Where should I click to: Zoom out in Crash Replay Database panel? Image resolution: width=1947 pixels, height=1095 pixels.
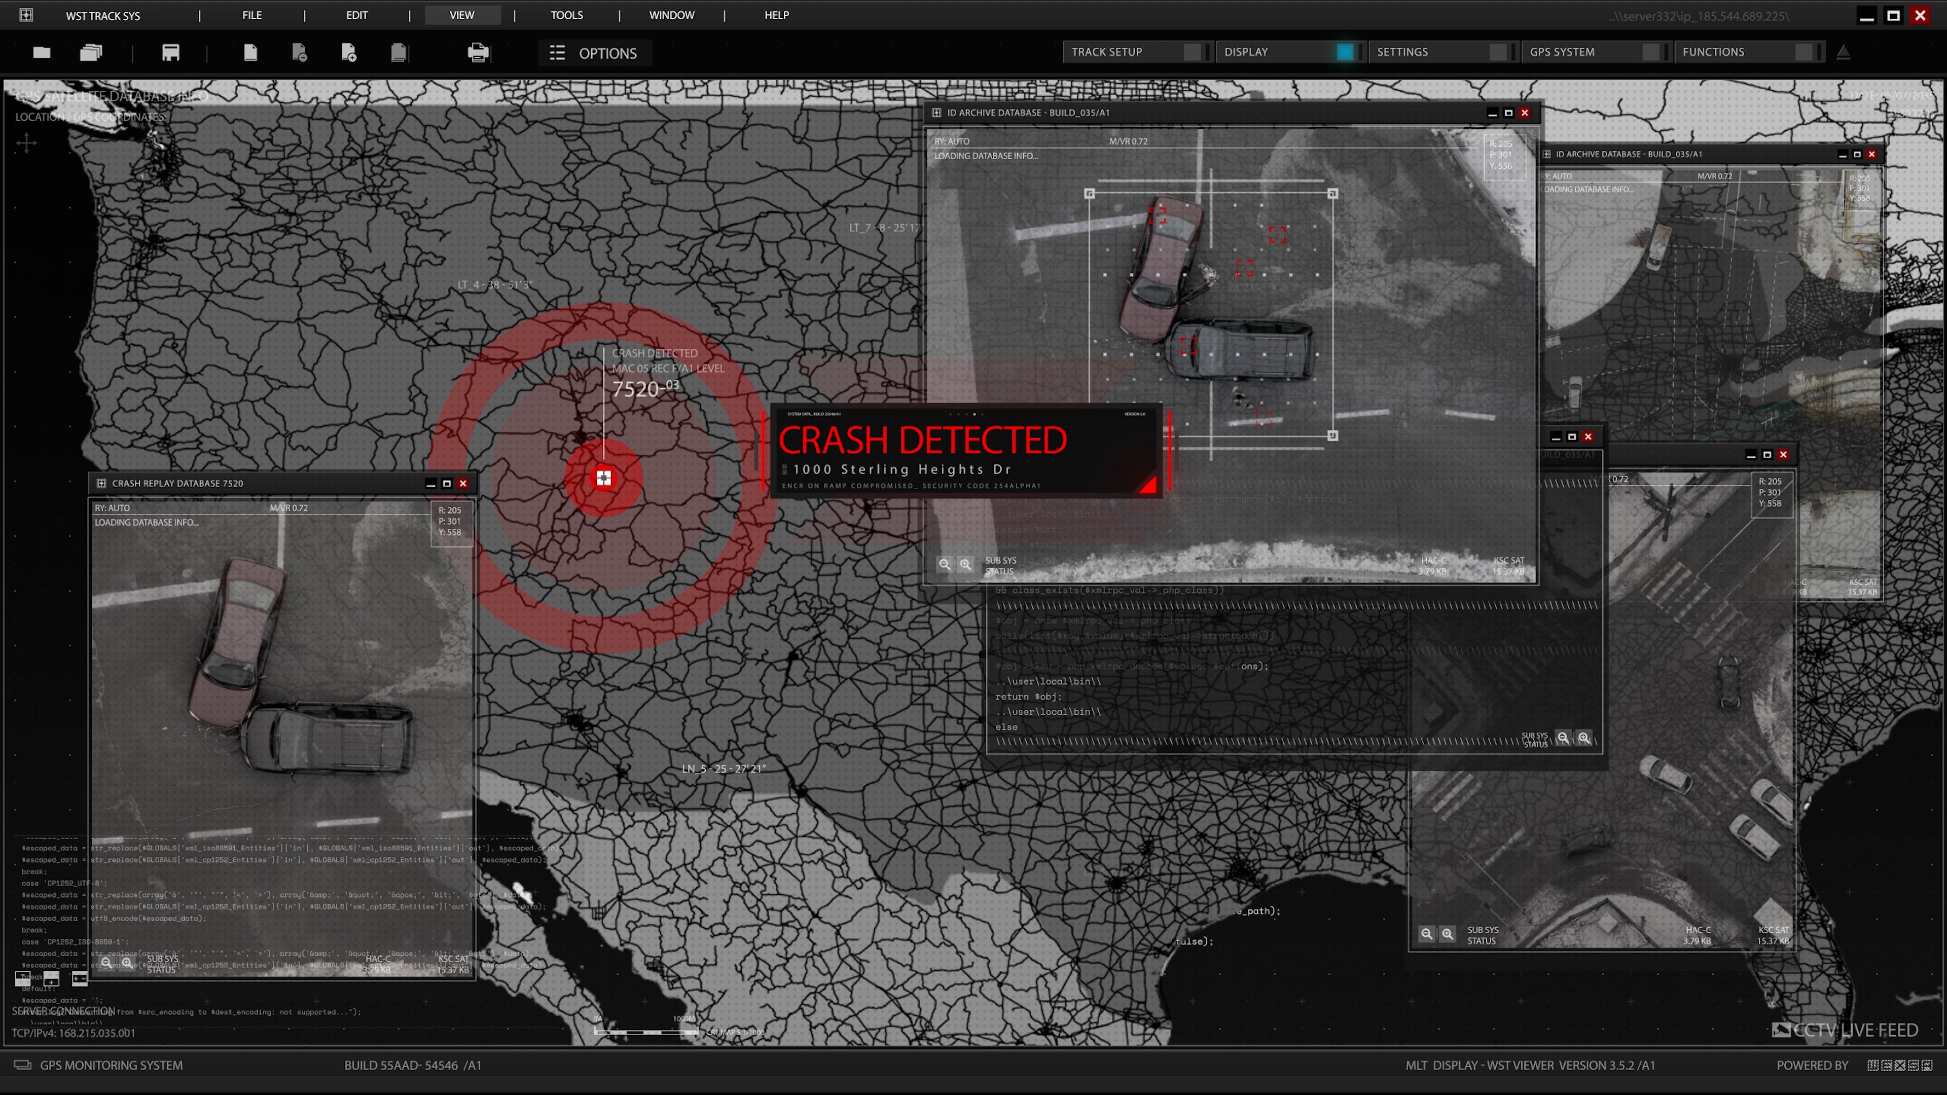pos(106,963)
